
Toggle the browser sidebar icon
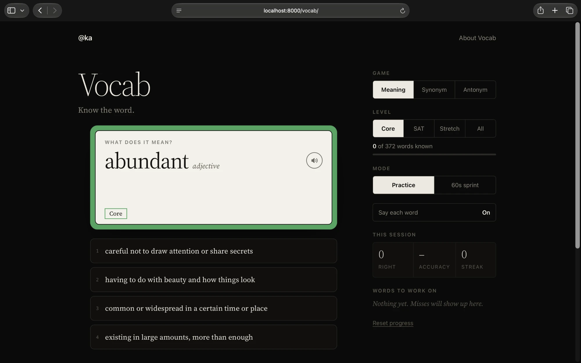point(11,10)
